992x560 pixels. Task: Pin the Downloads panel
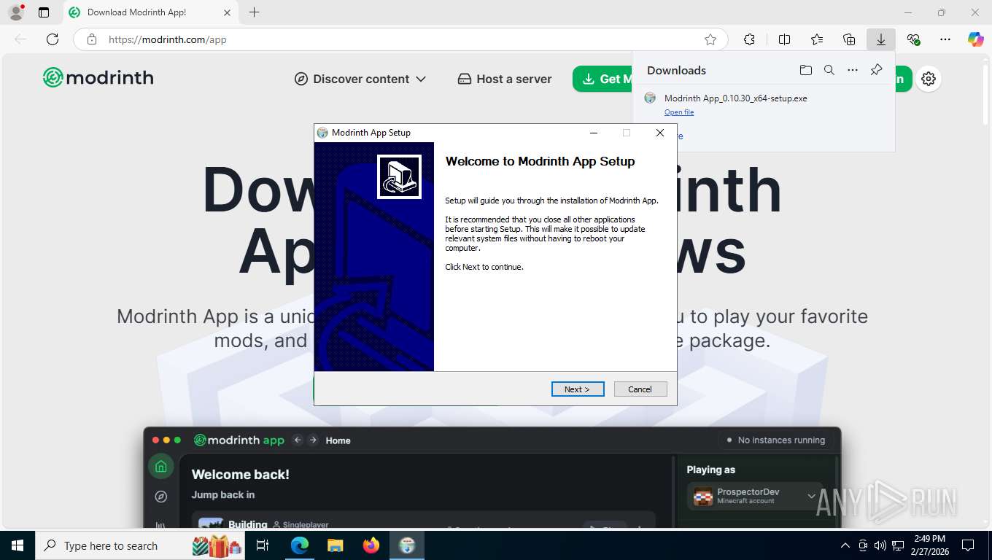coord(876,70)
